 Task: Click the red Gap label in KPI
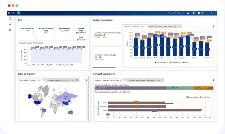[x=81, y=37]
